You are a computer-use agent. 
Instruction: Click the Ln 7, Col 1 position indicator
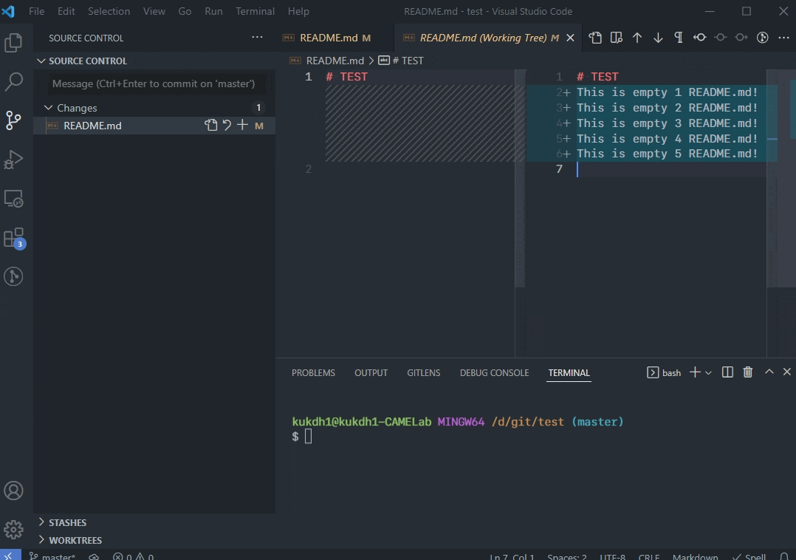coord(511,556)
